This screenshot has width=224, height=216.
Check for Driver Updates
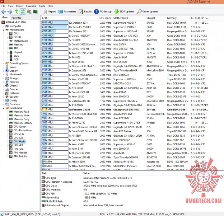(147, 12)
